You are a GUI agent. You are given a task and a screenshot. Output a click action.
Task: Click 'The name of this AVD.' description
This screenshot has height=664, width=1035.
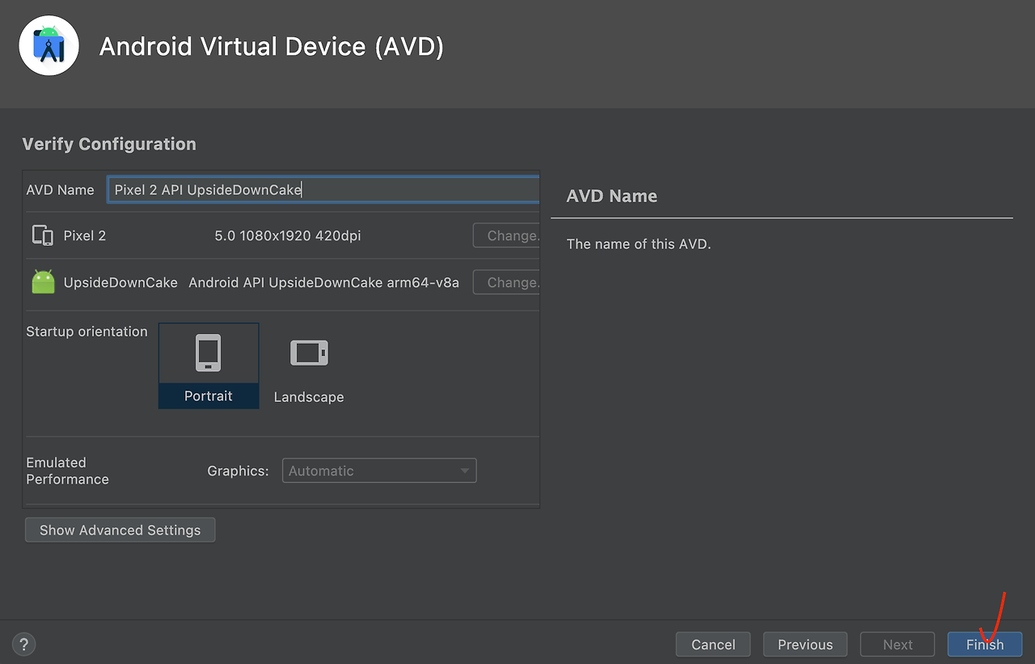(639, 243)
